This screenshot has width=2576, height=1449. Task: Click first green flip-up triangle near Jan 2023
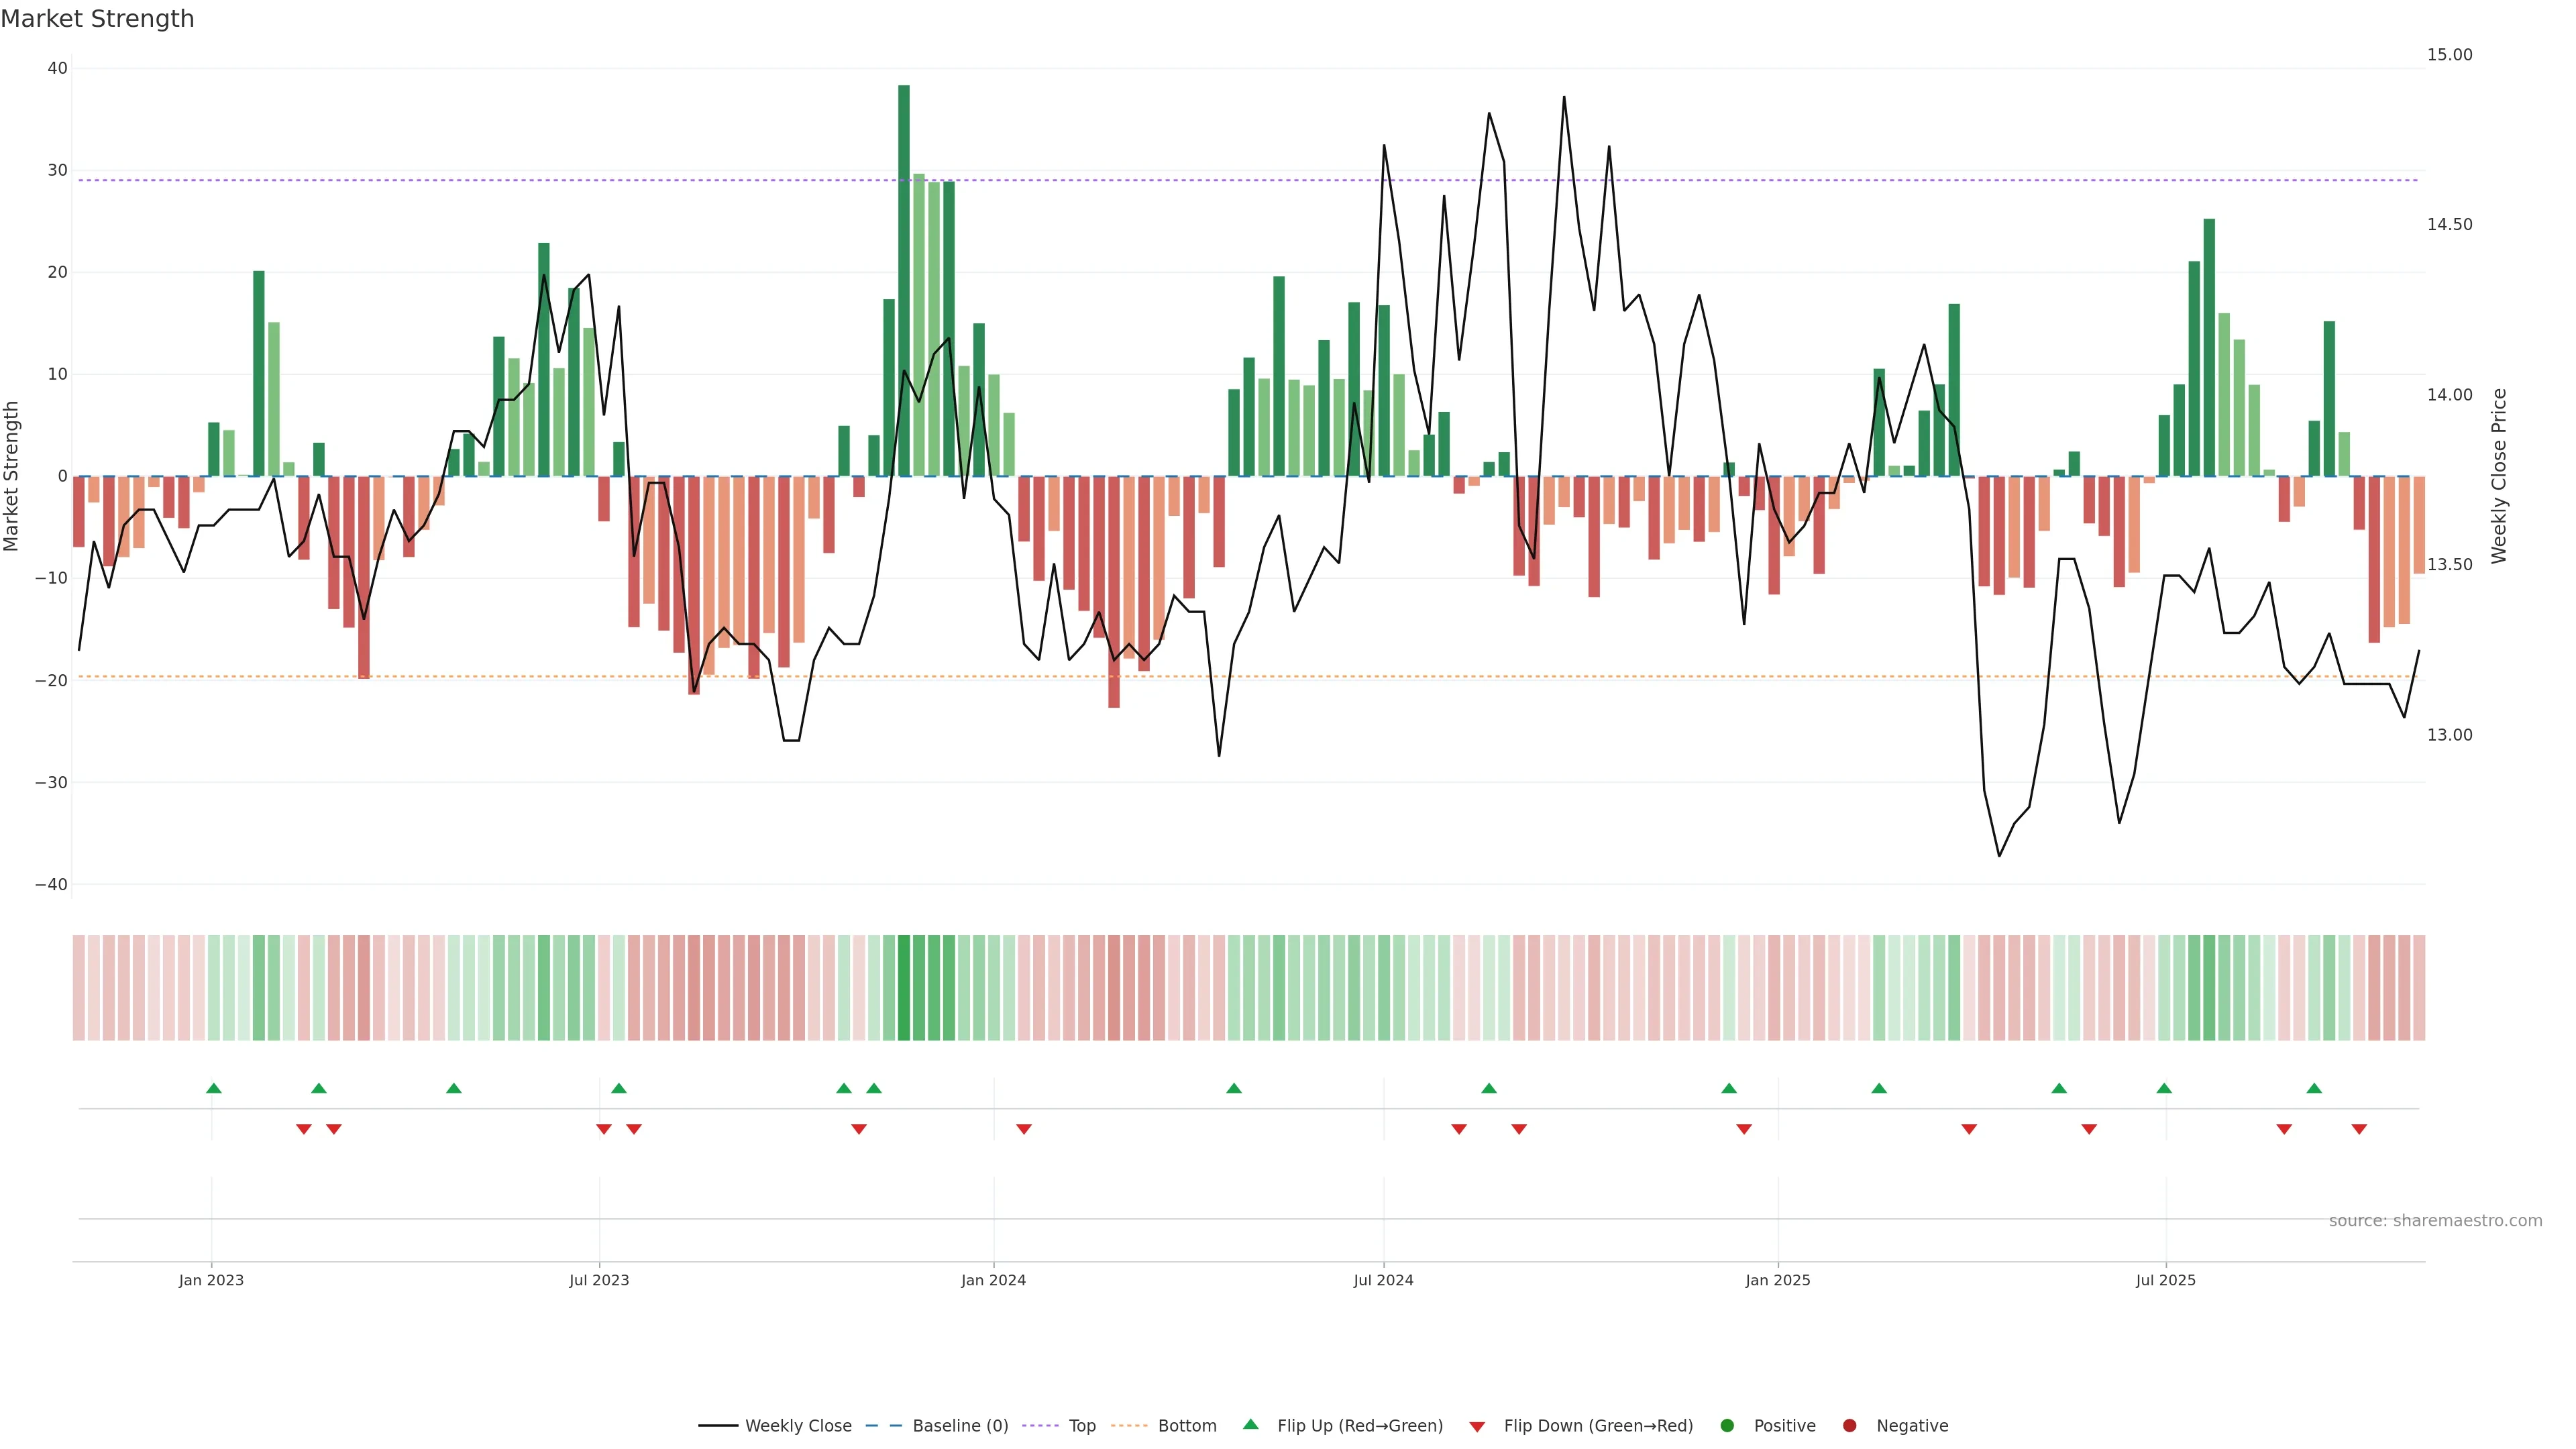(213, 1088)
